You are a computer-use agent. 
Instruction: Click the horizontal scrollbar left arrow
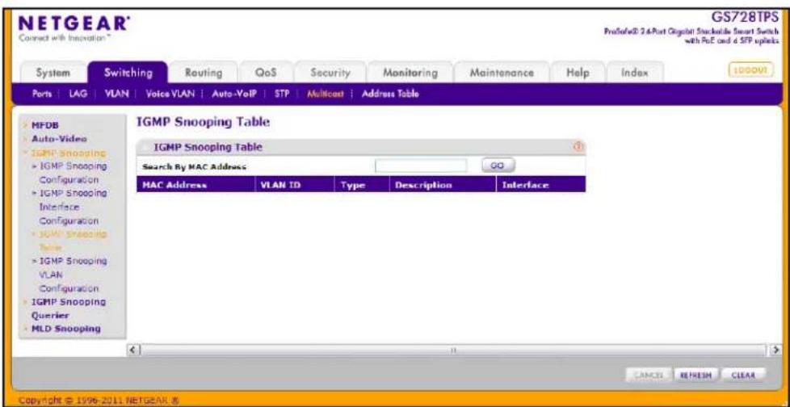tap(134, 349)
